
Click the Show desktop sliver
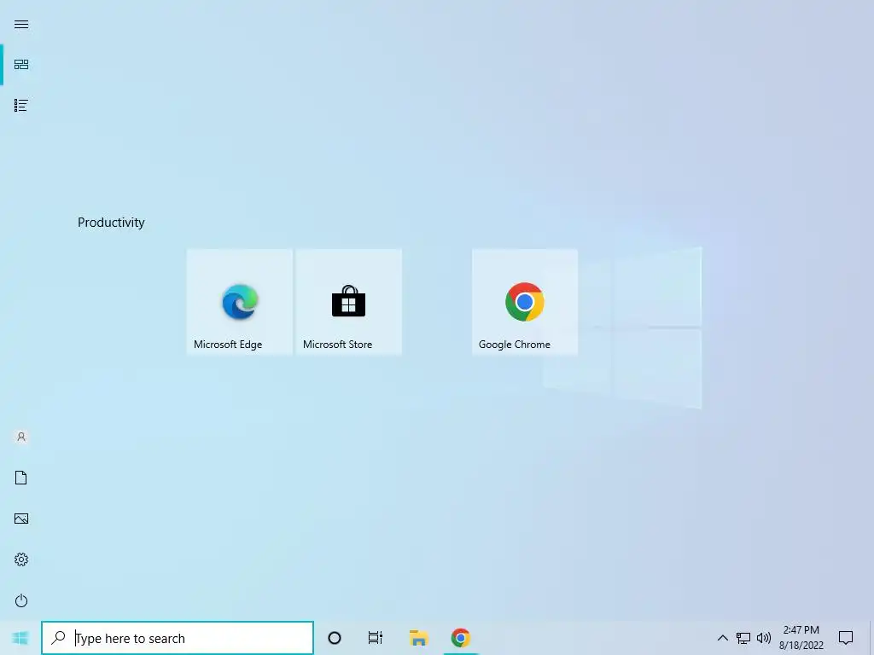click(x=871, y=638)
